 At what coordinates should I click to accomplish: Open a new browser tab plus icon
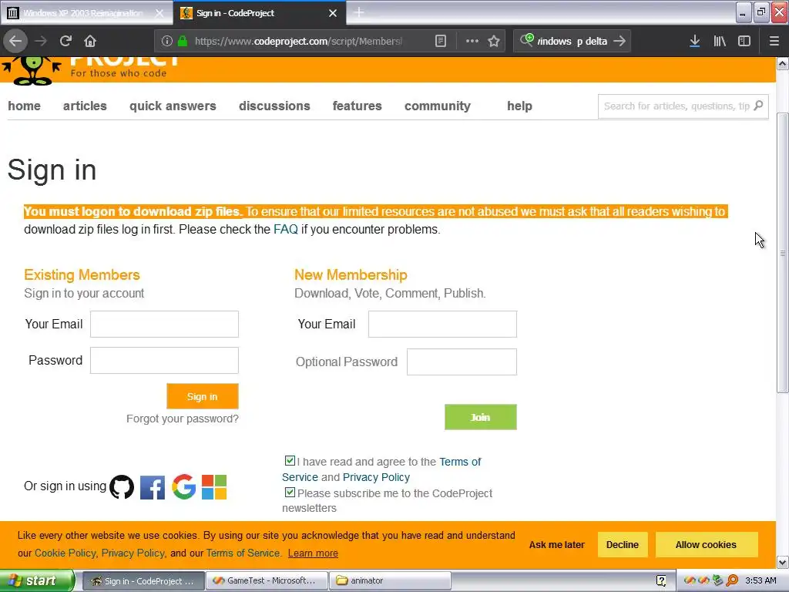[x=359, y=12]
